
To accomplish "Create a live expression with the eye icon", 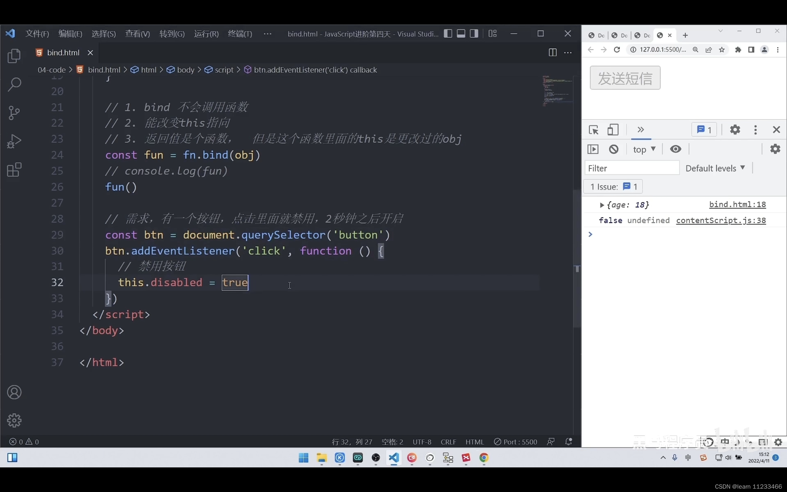I will pyautogui.click(x=676, y=149).
